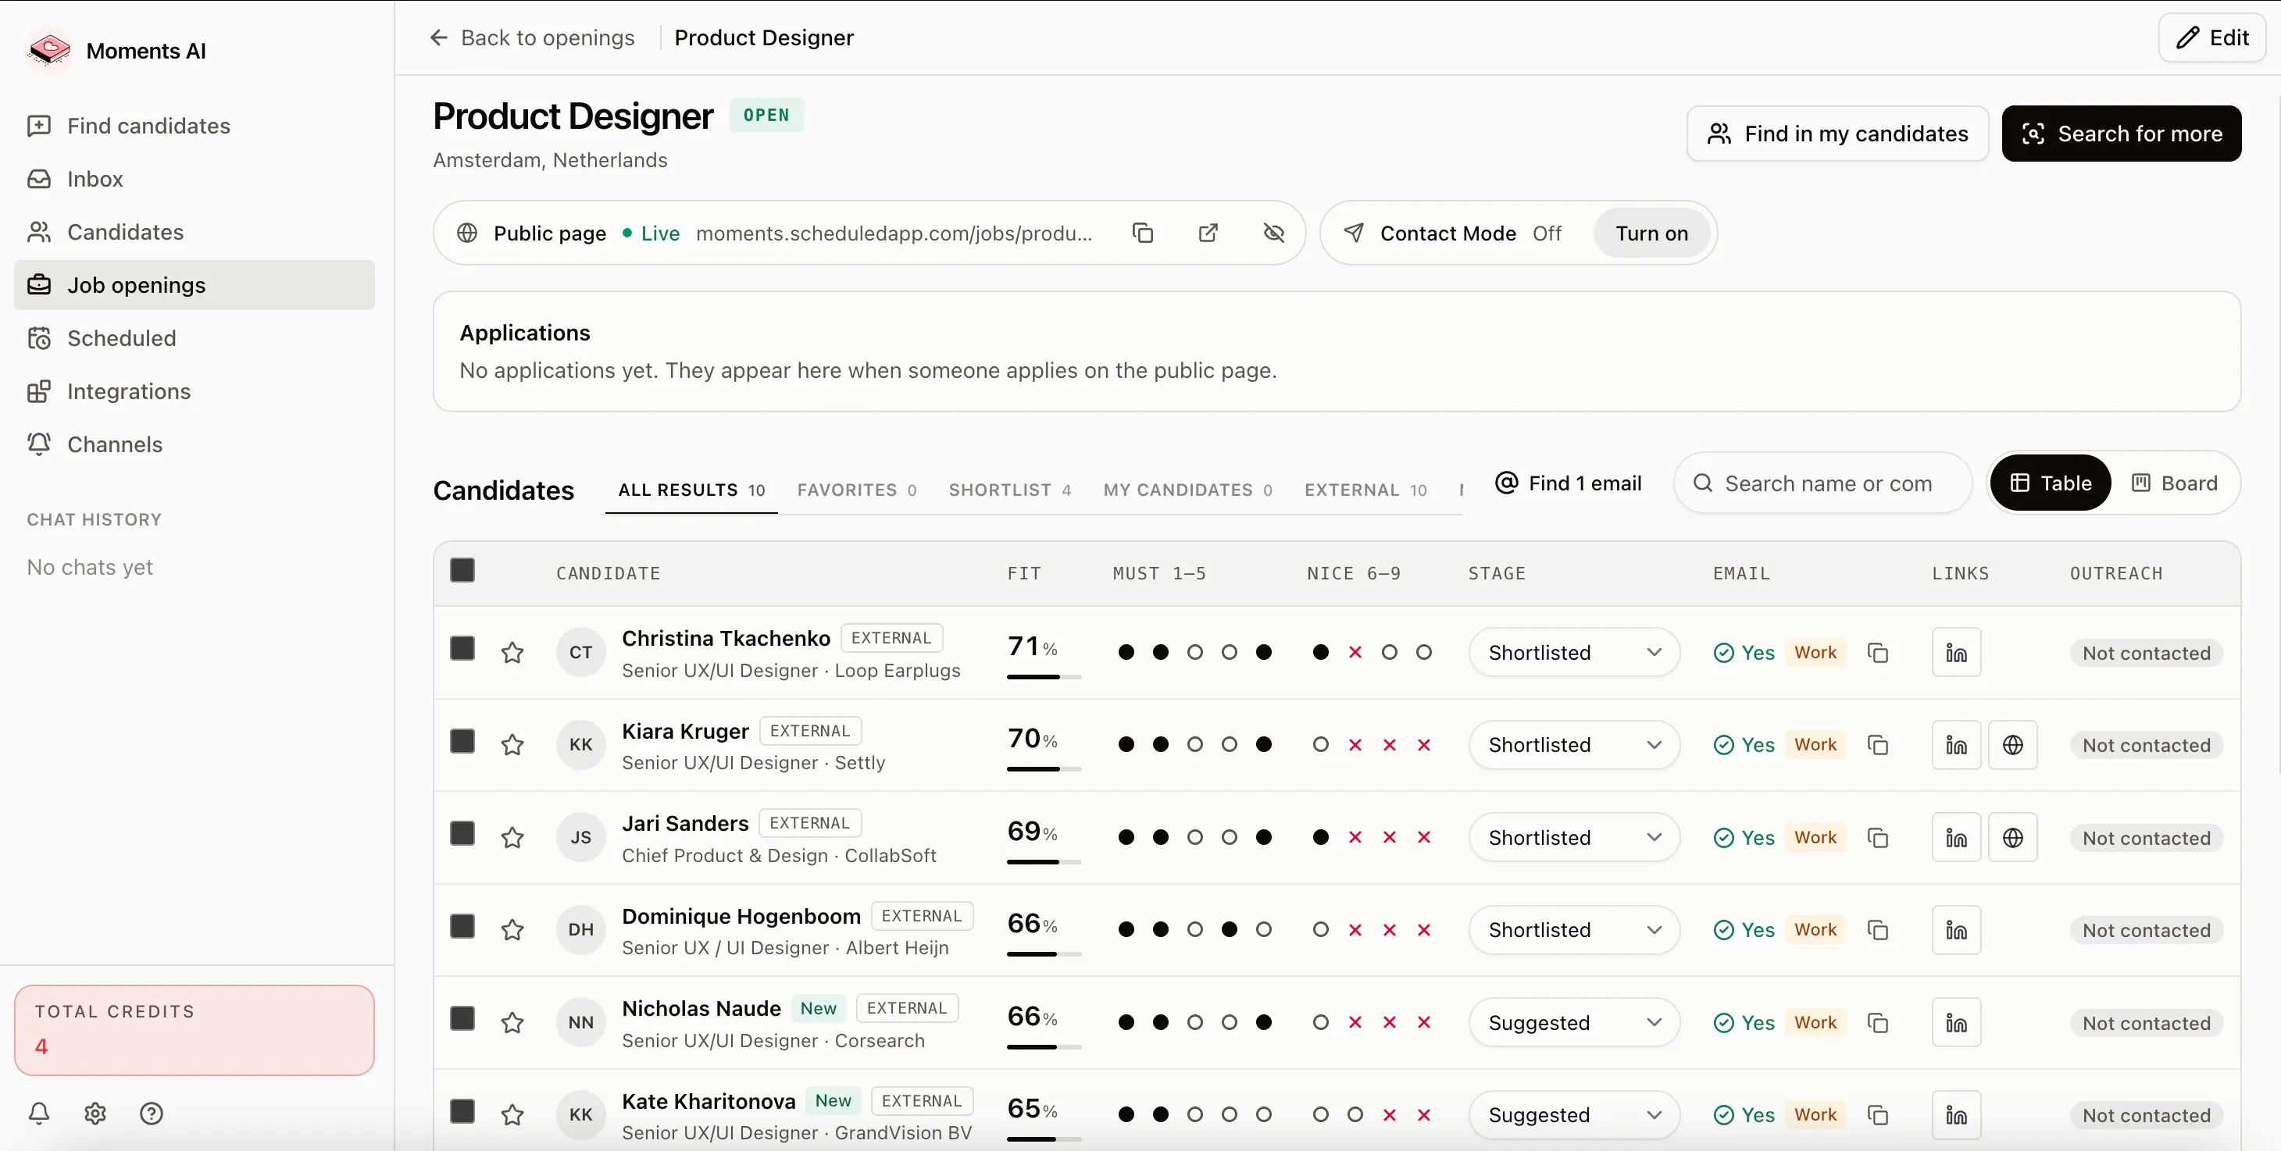This screenshot has width=2281, height=1151.
Task: Switch to Board view
Action: (x=2174, y=483)
